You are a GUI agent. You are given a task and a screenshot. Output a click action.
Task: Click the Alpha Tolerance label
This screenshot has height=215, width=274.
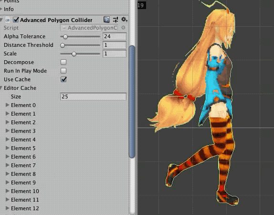click(x=24, y=36)
